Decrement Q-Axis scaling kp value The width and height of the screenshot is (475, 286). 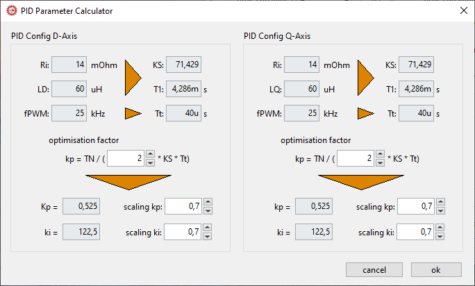coord(440,210)
